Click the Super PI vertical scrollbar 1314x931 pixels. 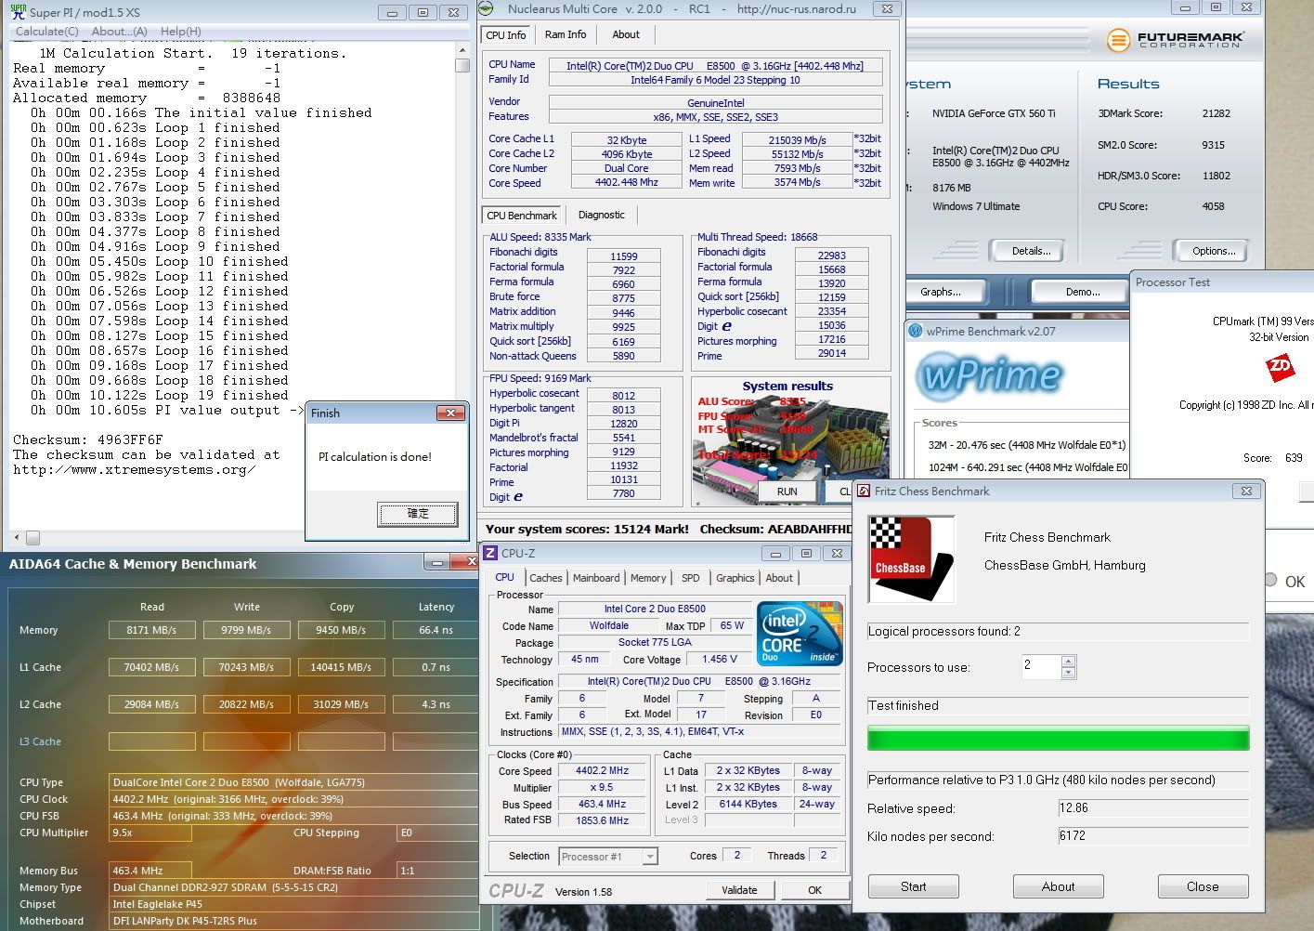coord(462,294)
